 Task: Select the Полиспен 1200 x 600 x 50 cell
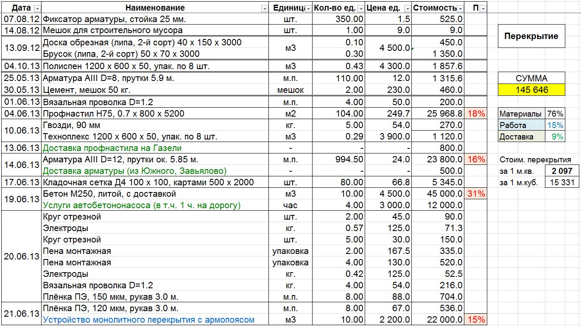coord(155,66)
